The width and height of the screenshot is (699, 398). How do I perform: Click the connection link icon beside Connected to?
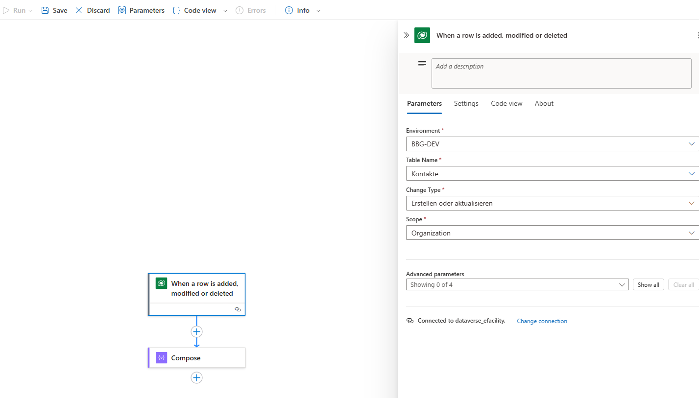click(x=410, y=321)
